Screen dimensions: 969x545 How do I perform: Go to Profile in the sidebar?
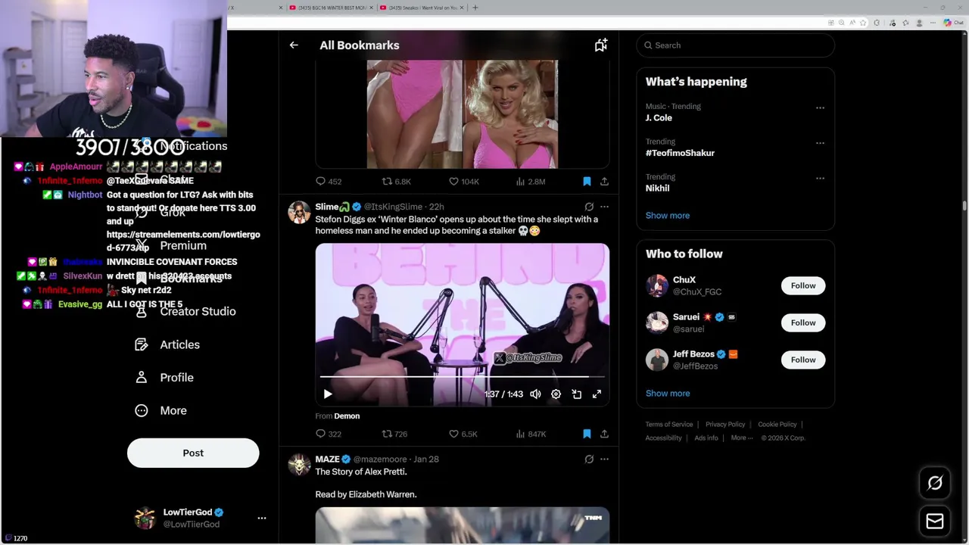click(x=164, y=377)
